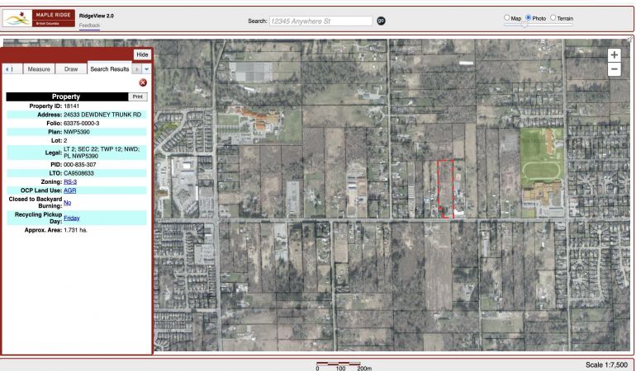Click the Print button in Property header
636x371 pixels.
[137, 96]
